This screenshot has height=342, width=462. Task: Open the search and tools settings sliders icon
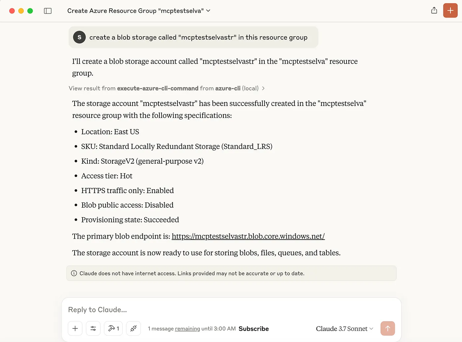pos(93,328)
